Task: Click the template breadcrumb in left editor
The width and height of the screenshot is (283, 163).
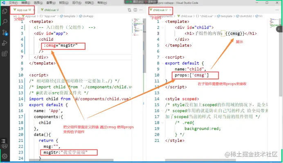Action: click(x=67, y=16)
